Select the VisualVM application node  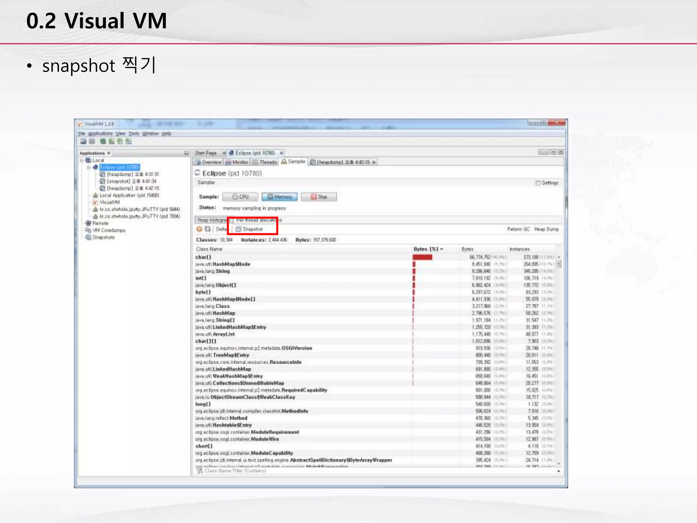tap(109, 202)
